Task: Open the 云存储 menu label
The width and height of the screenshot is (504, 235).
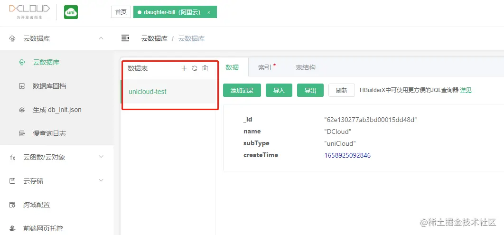Action: [33, 181]
